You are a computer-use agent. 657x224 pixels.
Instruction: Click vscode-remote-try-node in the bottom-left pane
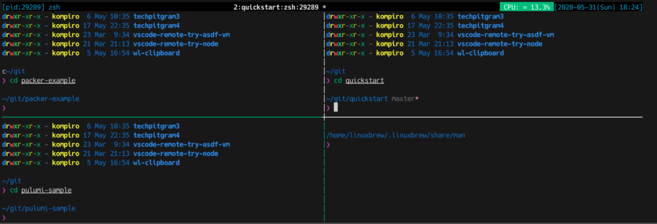pyautogui.click(x=176, y=153)
